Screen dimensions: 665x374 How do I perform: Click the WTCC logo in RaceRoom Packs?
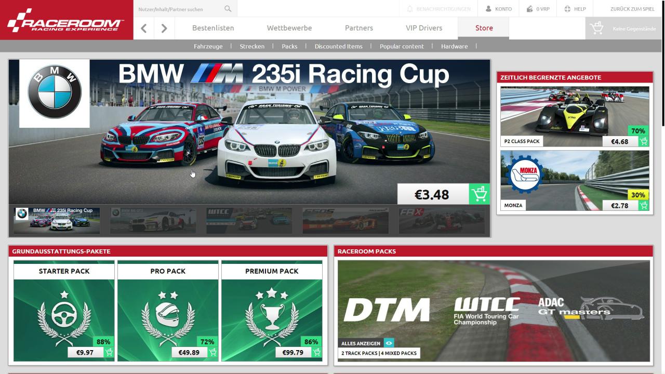coord(486,311)
